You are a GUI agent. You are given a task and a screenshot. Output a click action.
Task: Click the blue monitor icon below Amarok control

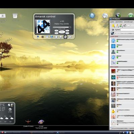[38, 37]
